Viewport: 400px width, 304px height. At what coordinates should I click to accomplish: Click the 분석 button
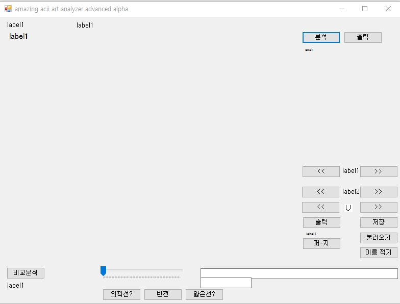tap(321, 37)
